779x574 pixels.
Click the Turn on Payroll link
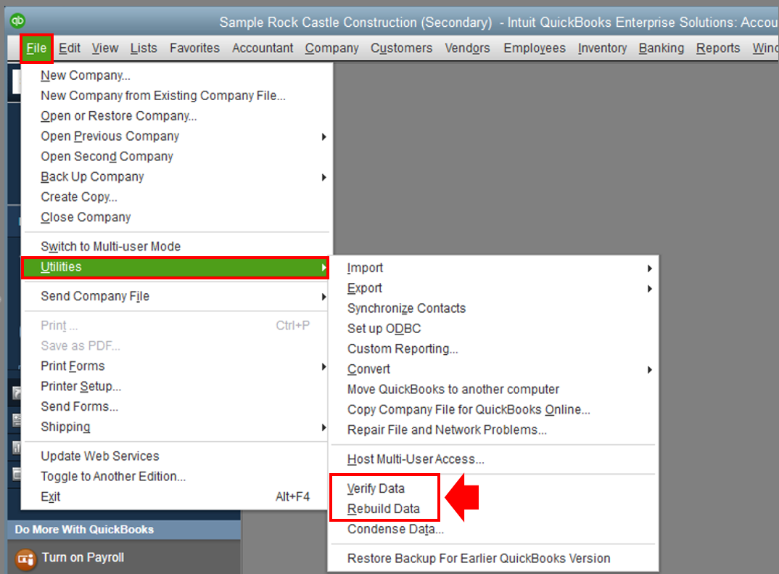click(x=83, y=557)
